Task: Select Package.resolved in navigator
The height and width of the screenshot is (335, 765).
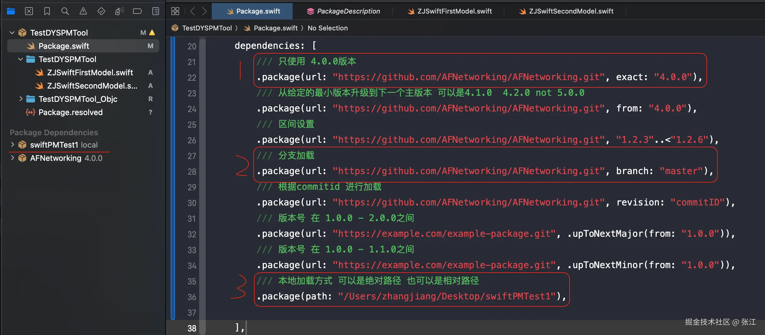Action: pos(70,112)
